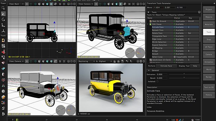The height and width of the screenshot is (121, 216).
Task: Click the Extrusion value field
Action: pos(162,74)
